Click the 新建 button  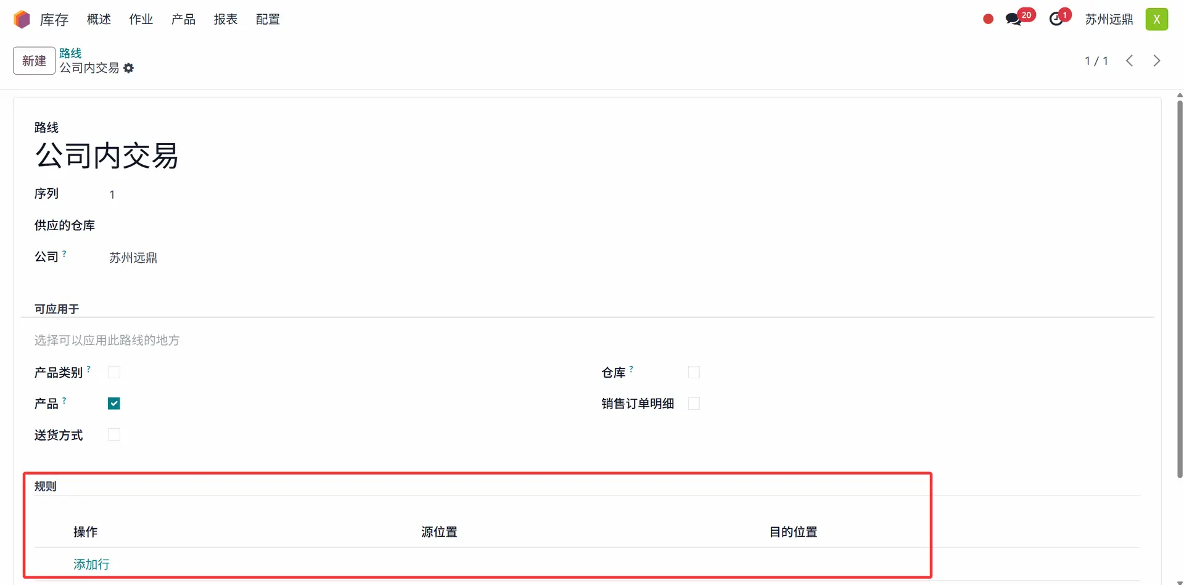[34, 60]
